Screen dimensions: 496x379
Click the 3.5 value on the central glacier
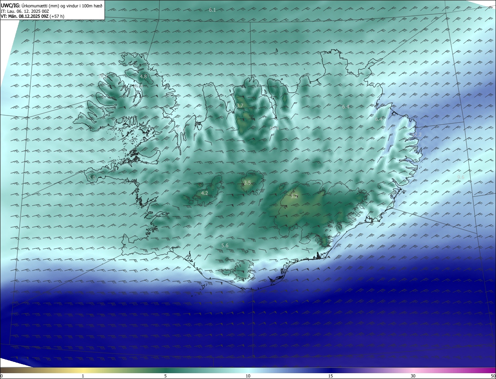(x=247, y=183)
